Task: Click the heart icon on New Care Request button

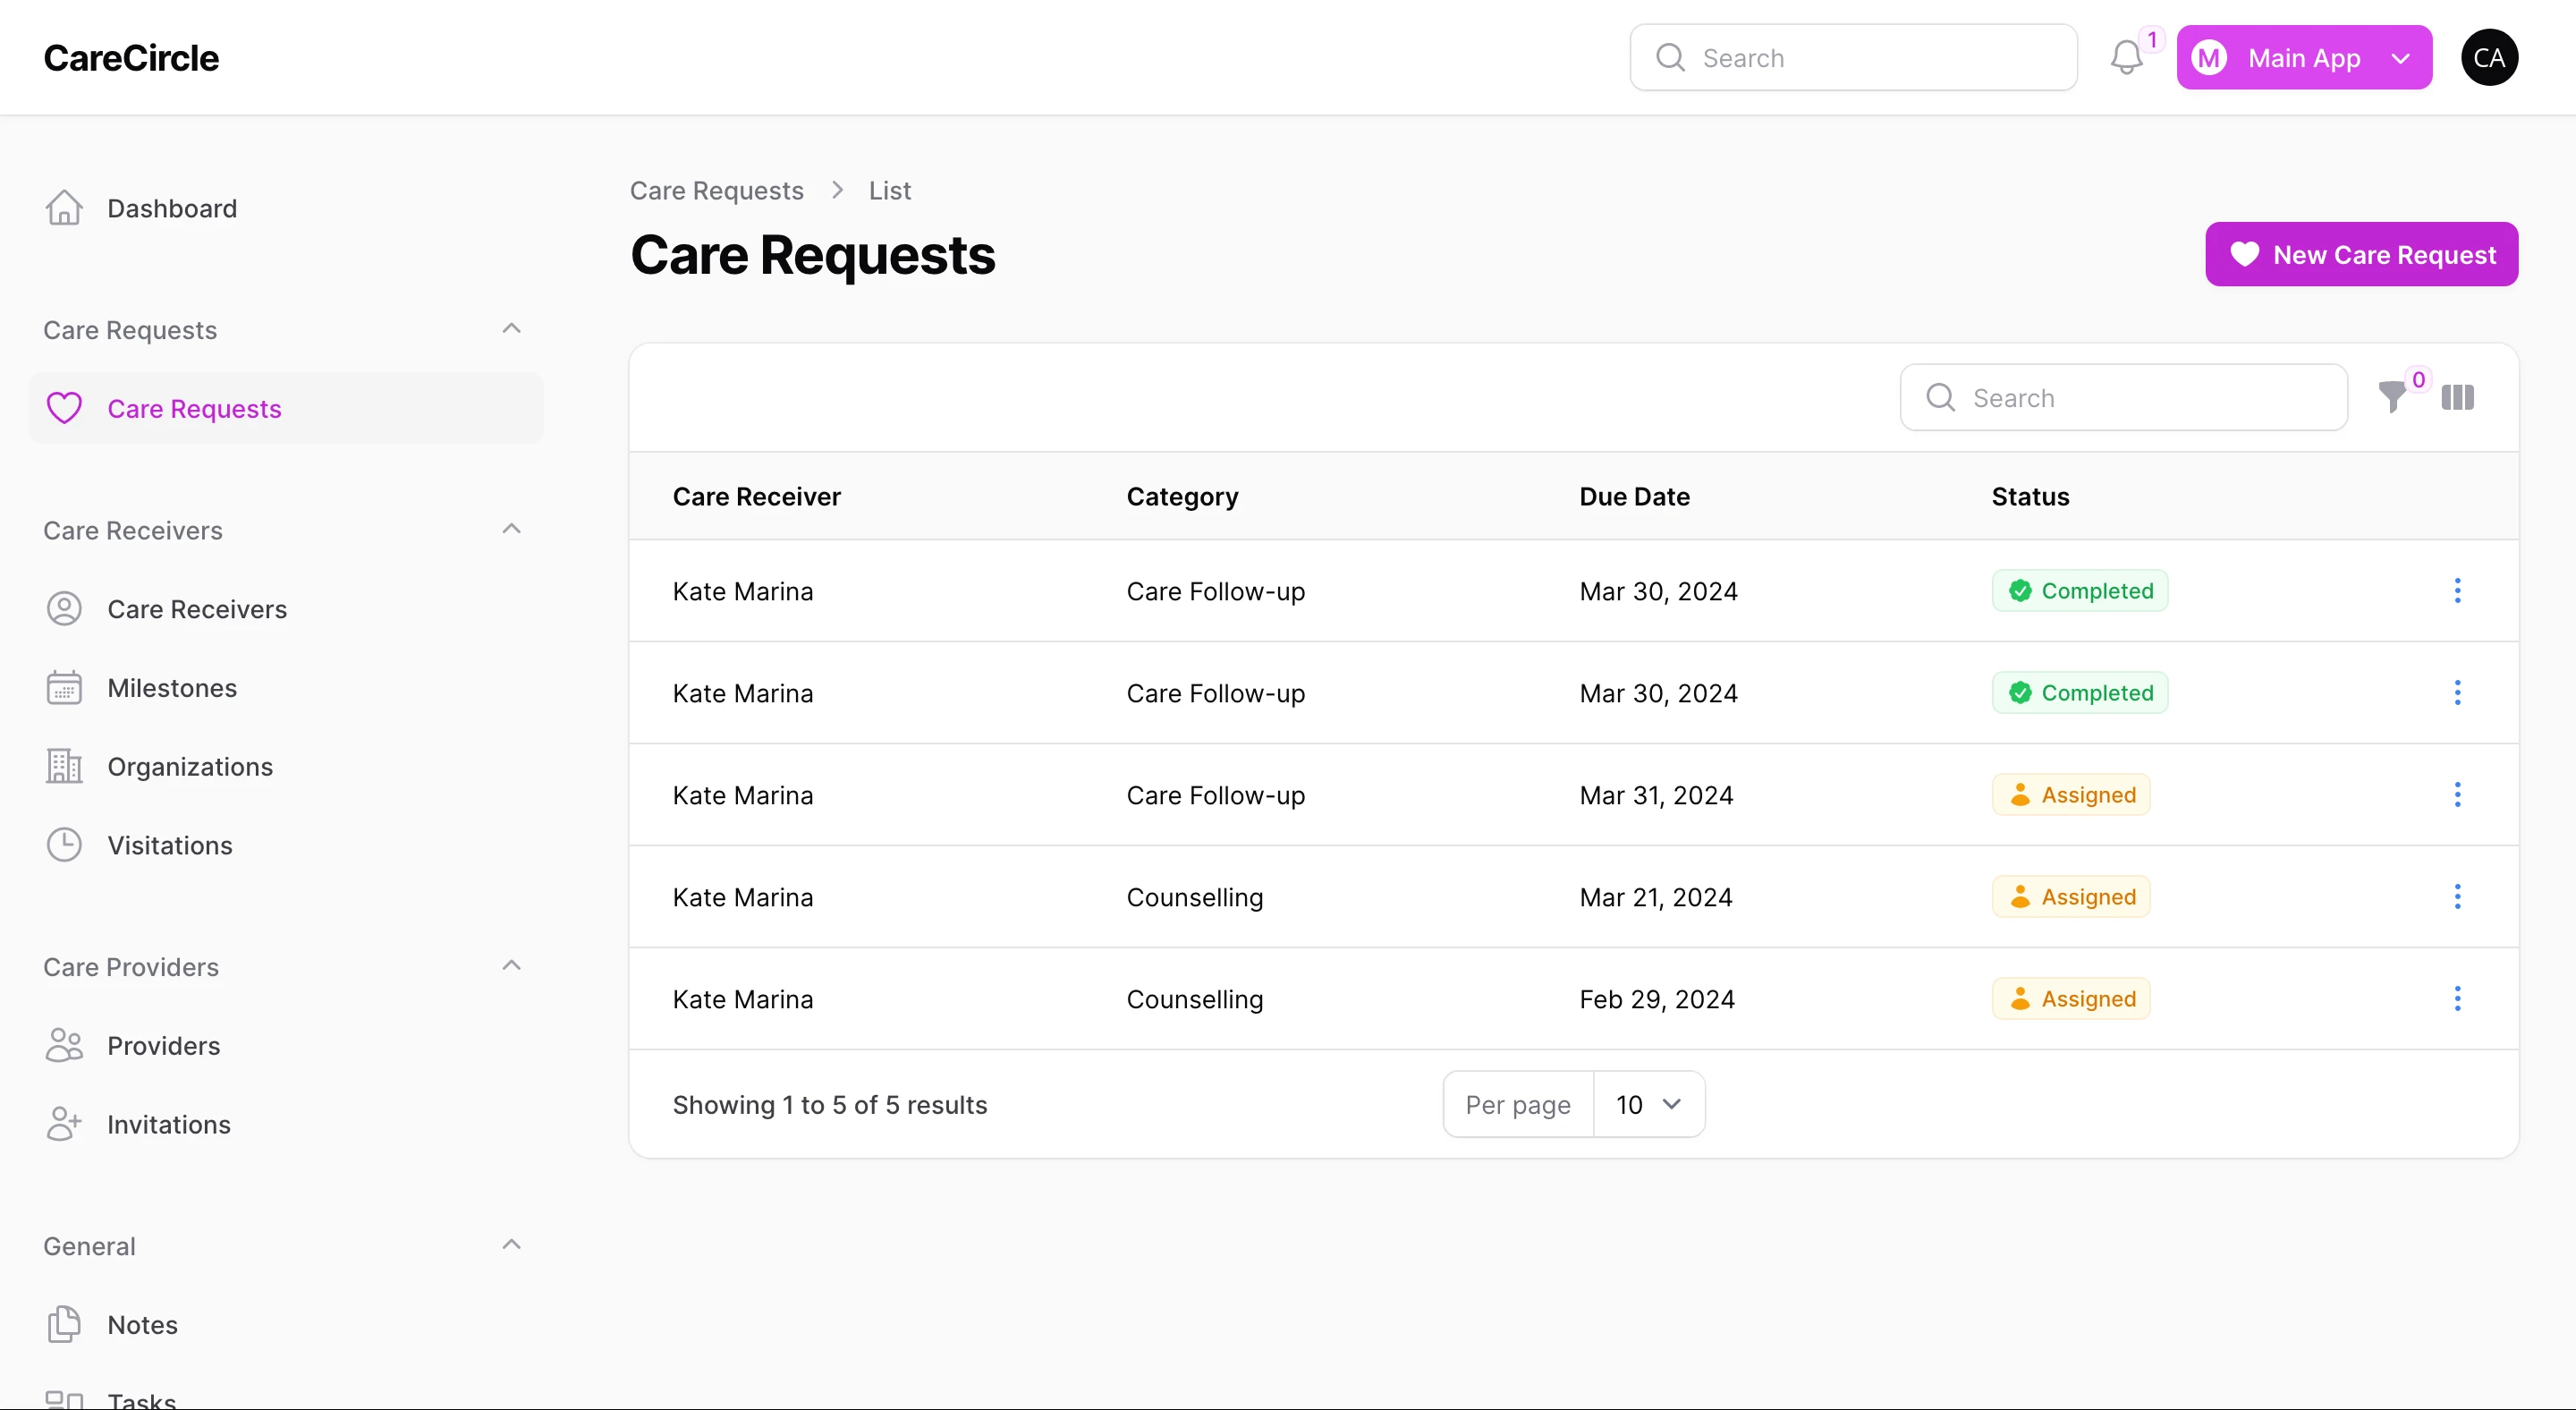Action: 2244,253
